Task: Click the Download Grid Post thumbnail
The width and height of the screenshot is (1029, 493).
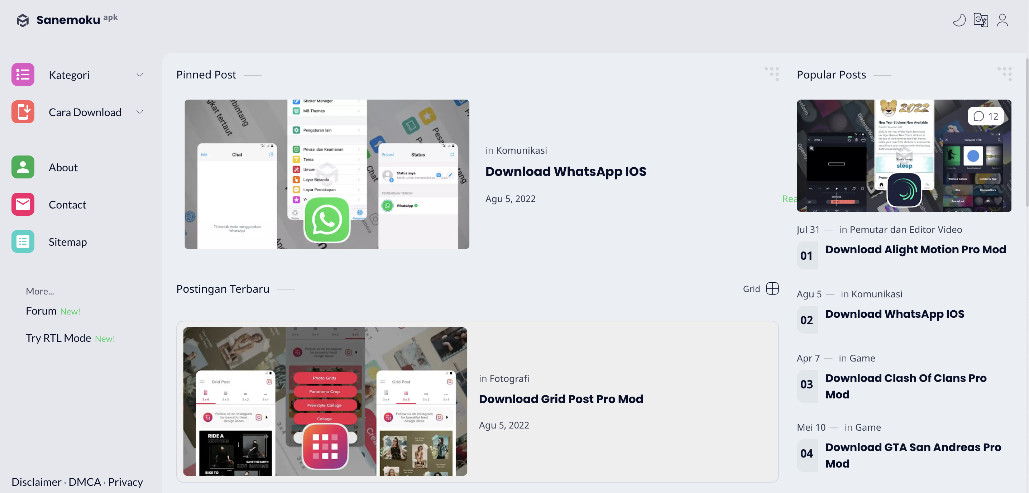Action: pos(324,401)
